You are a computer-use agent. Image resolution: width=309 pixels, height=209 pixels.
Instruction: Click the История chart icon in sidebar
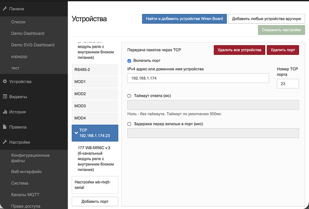tap(5, 112)
